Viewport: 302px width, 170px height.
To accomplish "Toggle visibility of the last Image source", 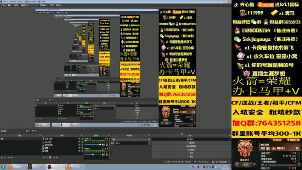I will pyautogui.click(x=79, y=151).
